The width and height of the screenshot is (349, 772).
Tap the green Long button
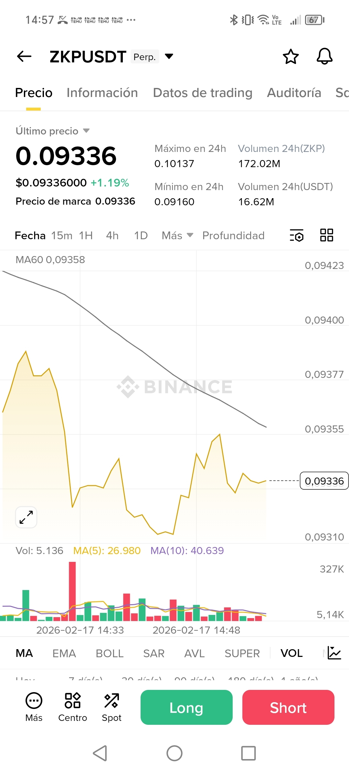pyautogui.click(x=186, y=707)
